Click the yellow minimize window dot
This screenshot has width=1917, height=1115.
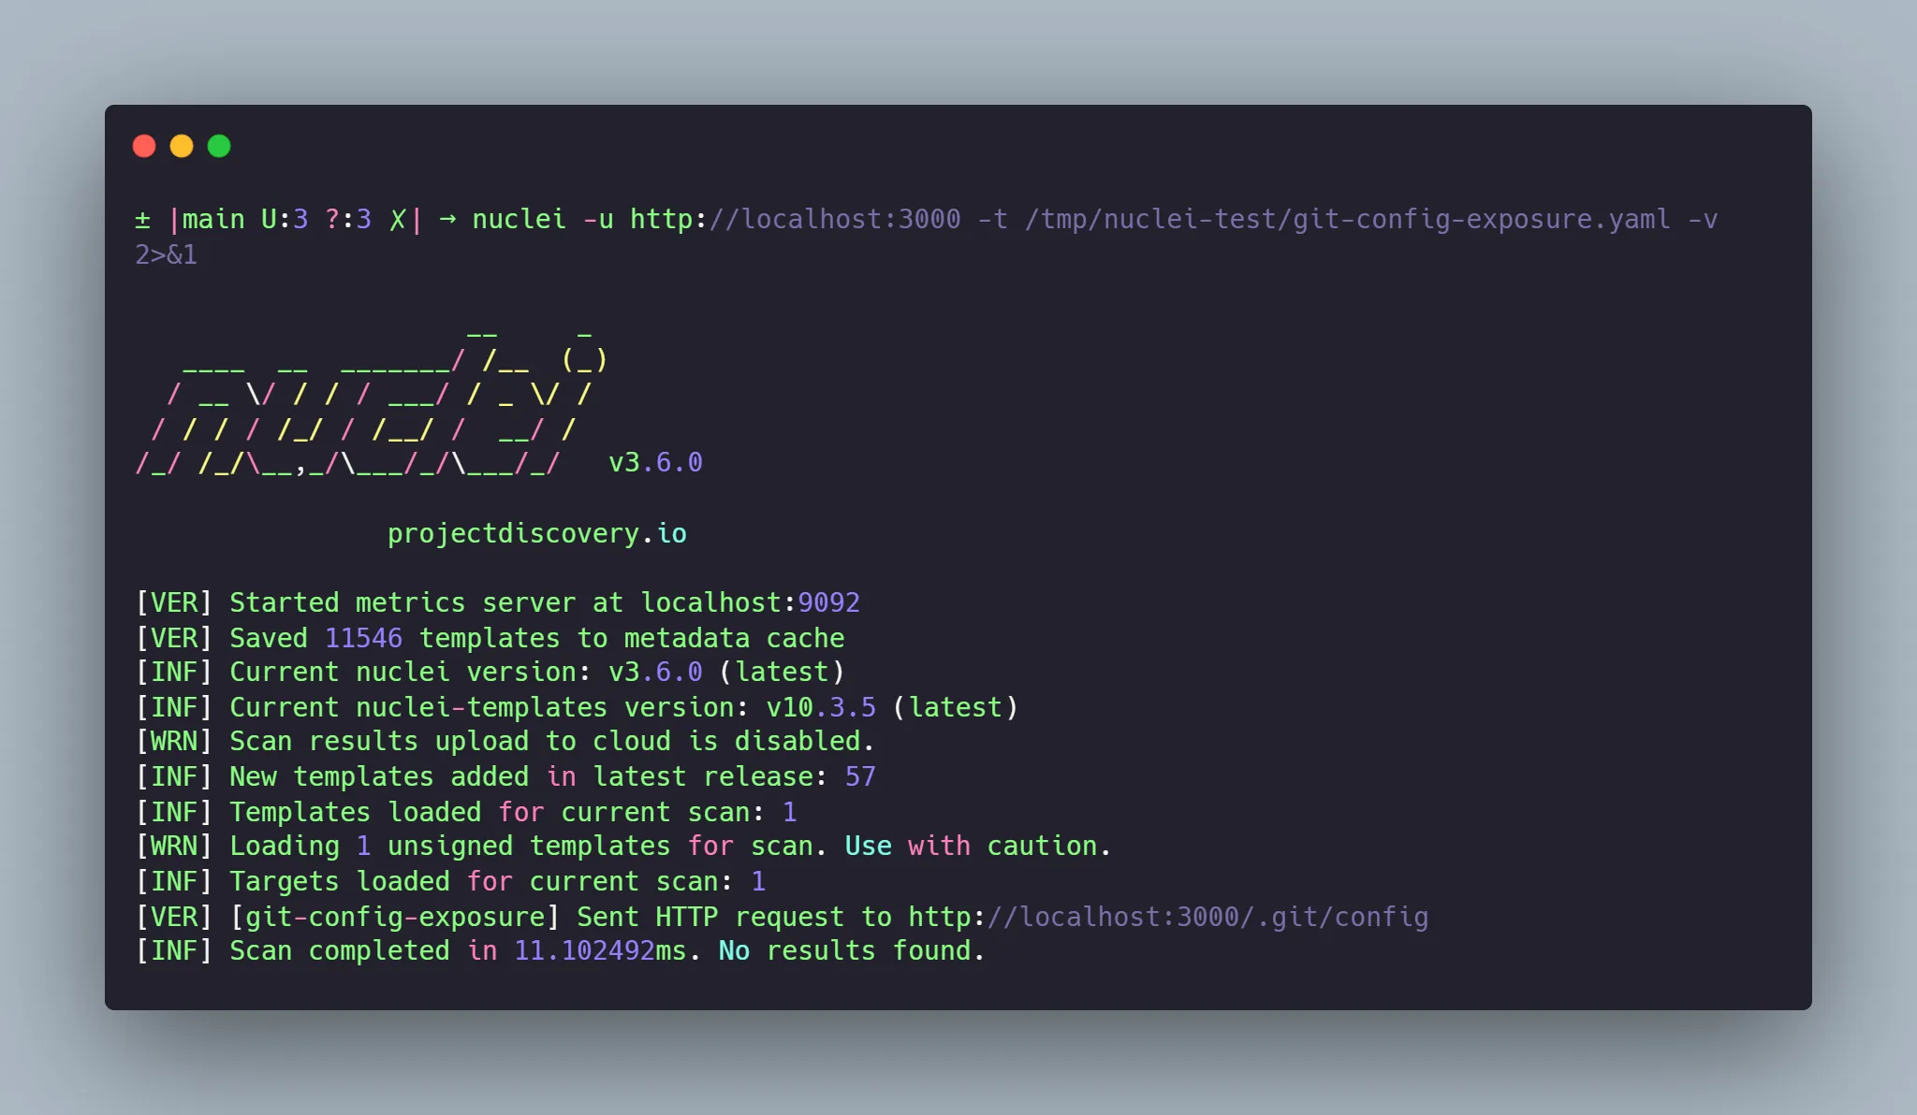point(182,146)
